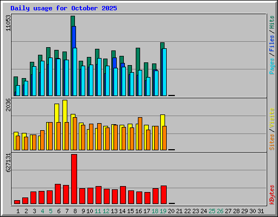Click day label 21 on the x-axis
This screenshot has height=217, width=278.
(179, 211)
